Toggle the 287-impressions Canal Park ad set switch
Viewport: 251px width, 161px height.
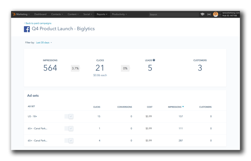(69, 140)
